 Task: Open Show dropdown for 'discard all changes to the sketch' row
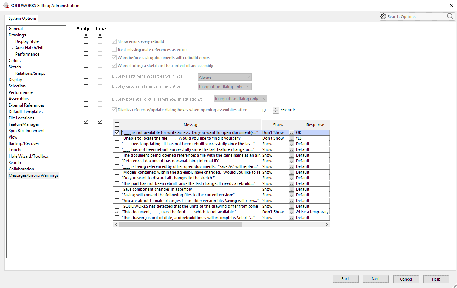point(292,178)
